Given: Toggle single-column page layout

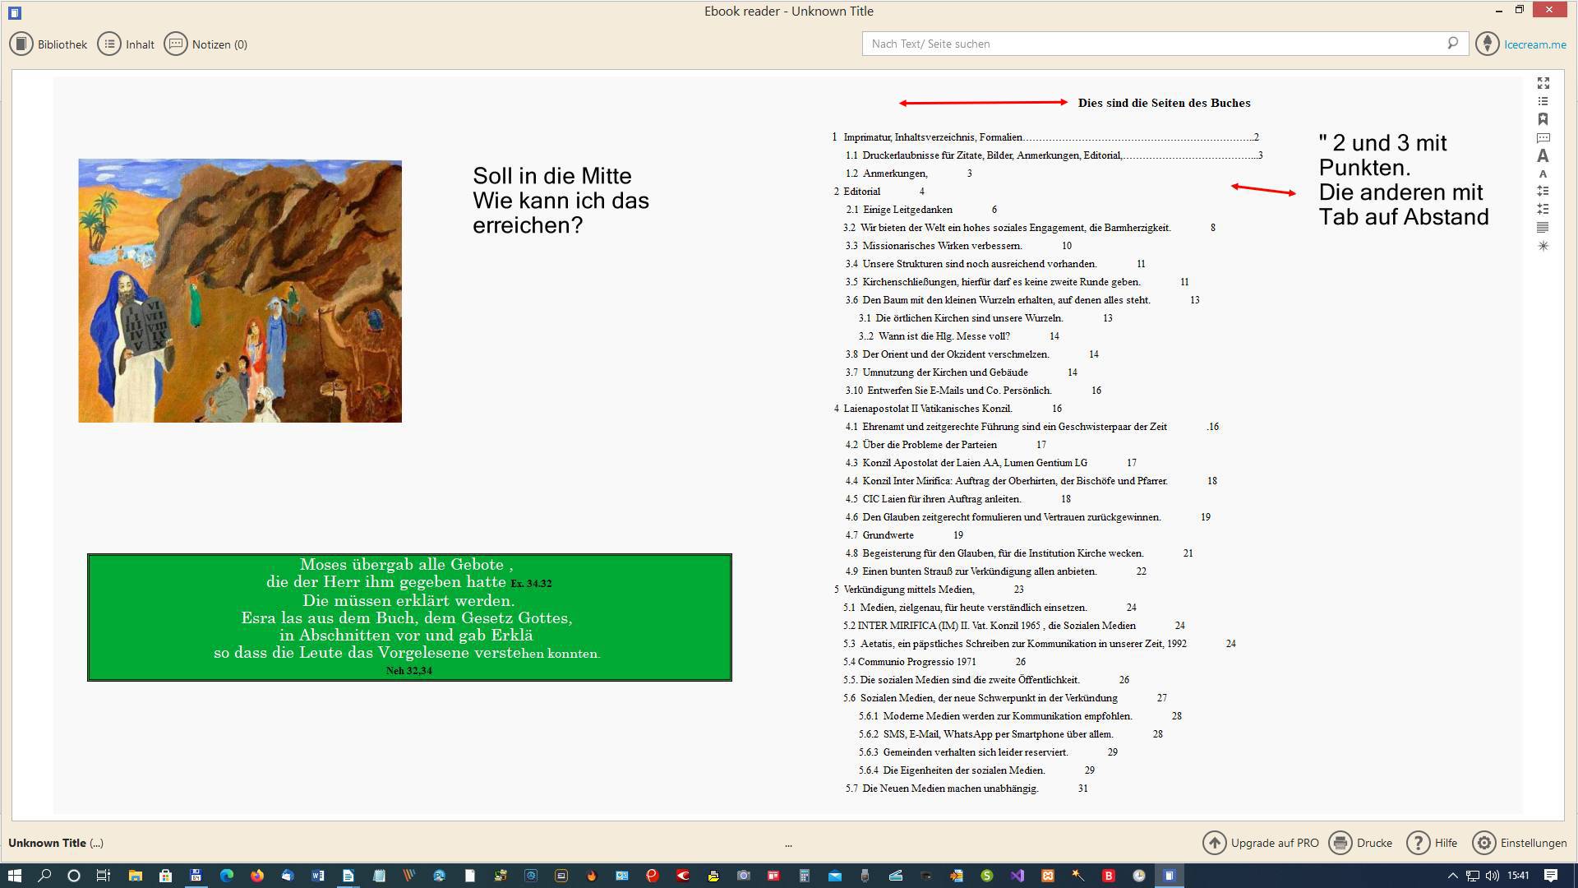Looking at the screenshot, I should [x=1543, y=227].
